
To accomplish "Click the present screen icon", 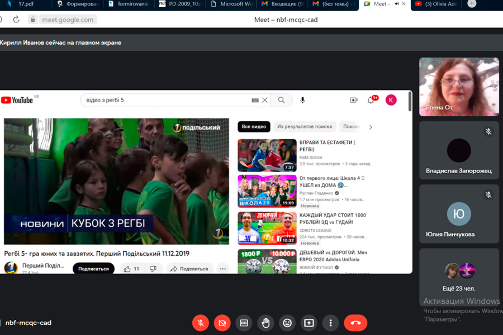I will (309, 323).
